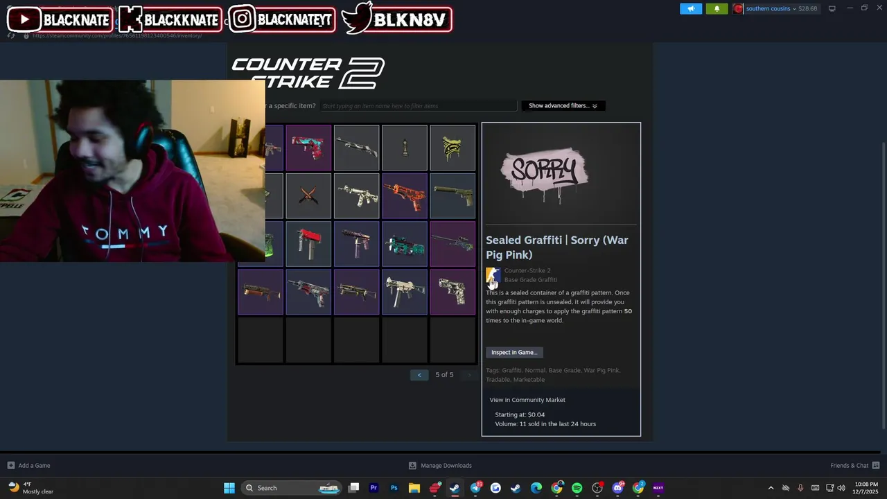Image resolution: width=887 pixels, height=499 pixels.
Task: Focus the item name filter field
Action: 419,106
